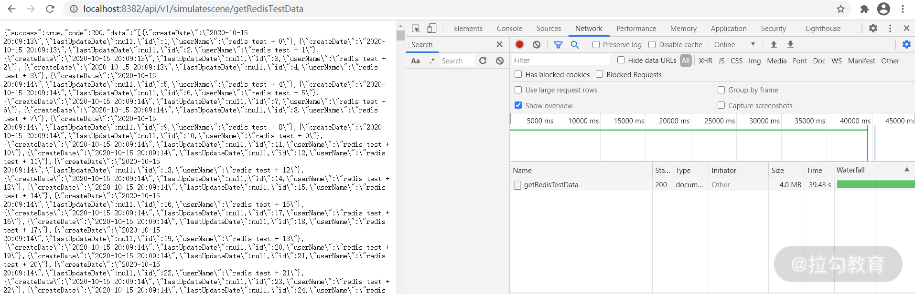Bookmark this page with the star
This screenshot has width=915, height=294.
(840, 9)
